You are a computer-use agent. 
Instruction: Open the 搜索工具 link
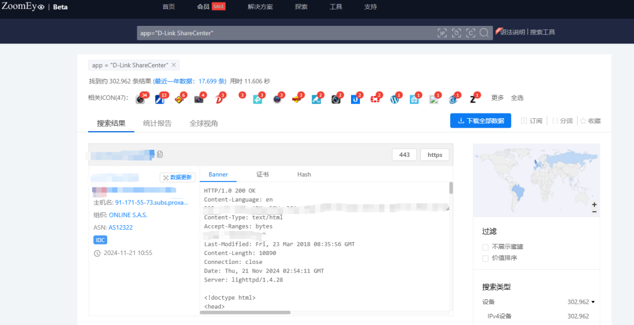[x=542, y=32]
